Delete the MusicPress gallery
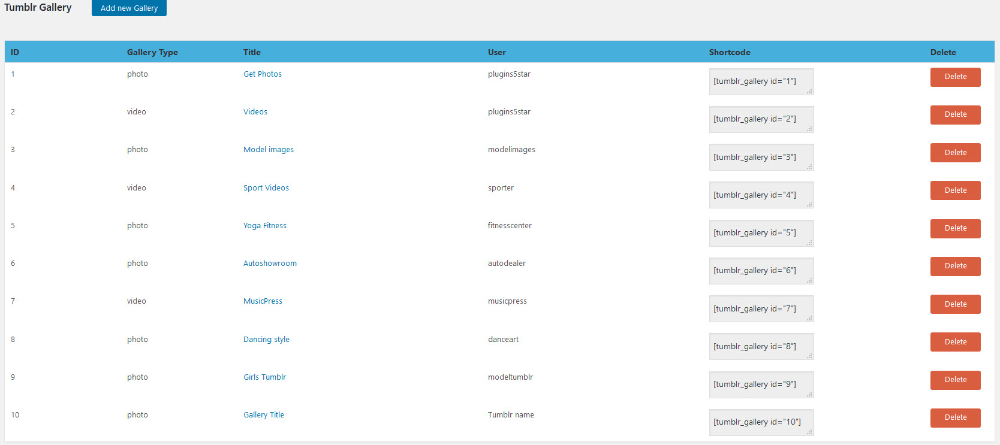 click(956, 304)
